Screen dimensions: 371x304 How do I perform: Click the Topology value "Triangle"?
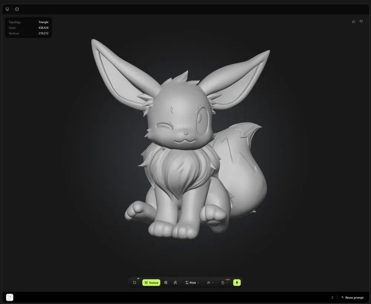pyautogui.click(x=43, y=22)
